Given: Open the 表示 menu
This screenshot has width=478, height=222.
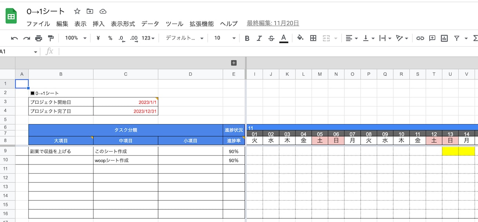Looking at the screenshot, I should pyautogui.click(x=80, y=24).
